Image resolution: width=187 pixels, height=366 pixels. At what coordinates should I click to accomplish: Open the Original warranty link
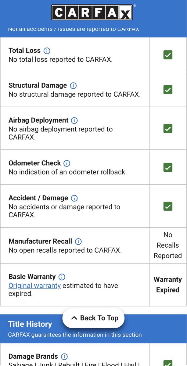click(34, 286)
